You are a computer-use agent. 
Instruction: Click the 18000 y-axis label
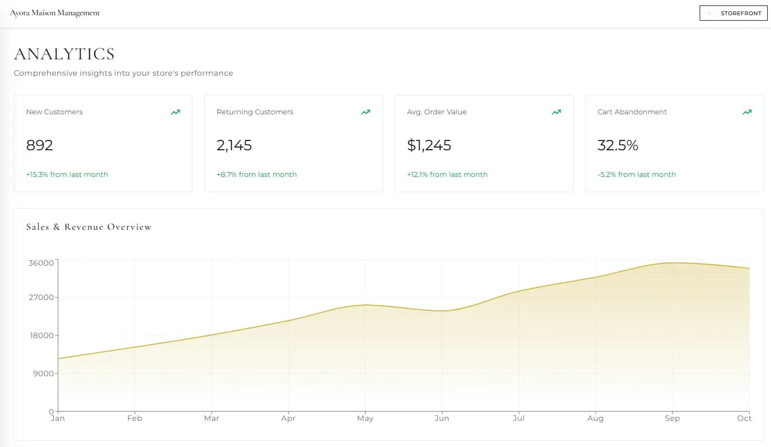click(41, 335)
